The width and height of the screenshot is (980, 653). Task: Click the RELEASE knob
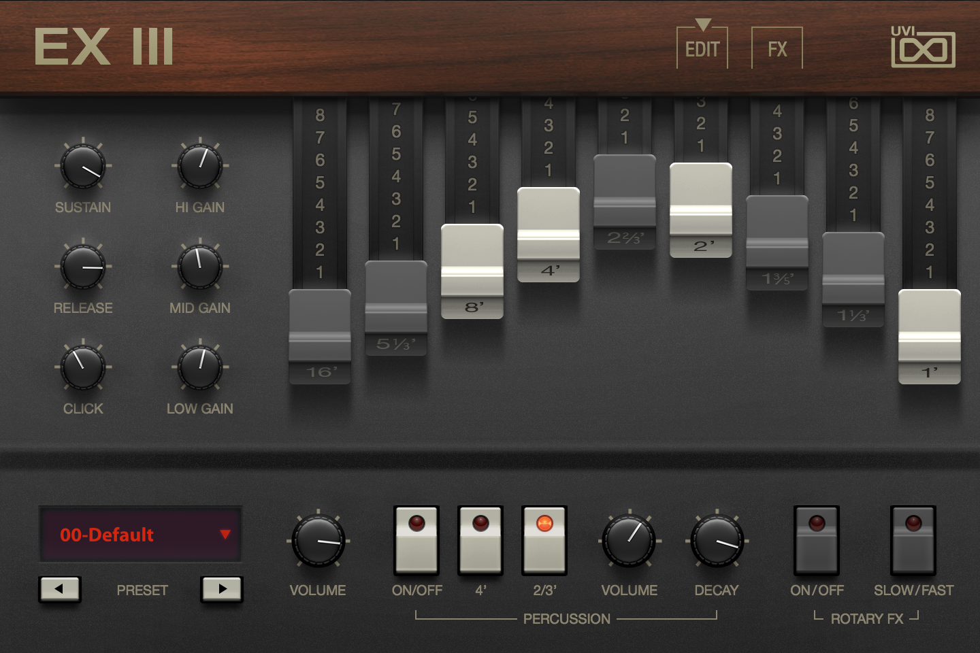pyautogui.click(x=83, y=267)
